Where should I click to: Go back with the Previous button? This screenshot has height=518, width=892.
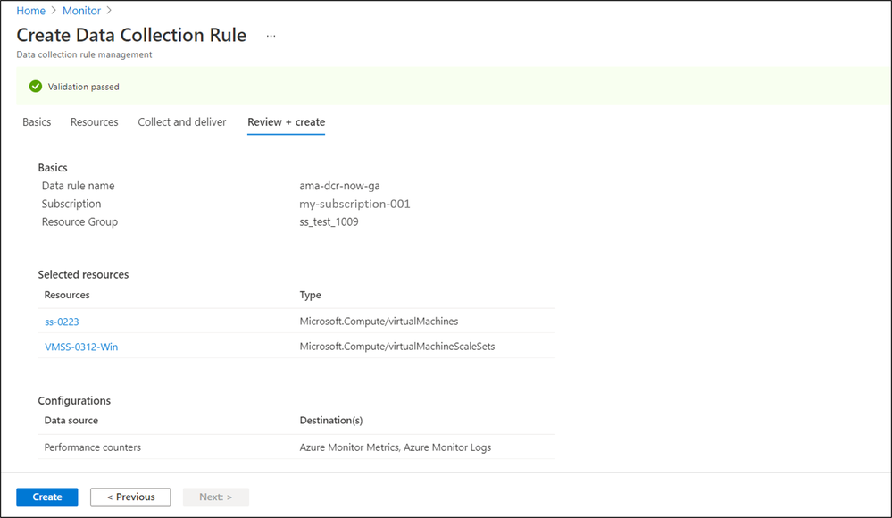pyautogui.click(x=130, y=497)
